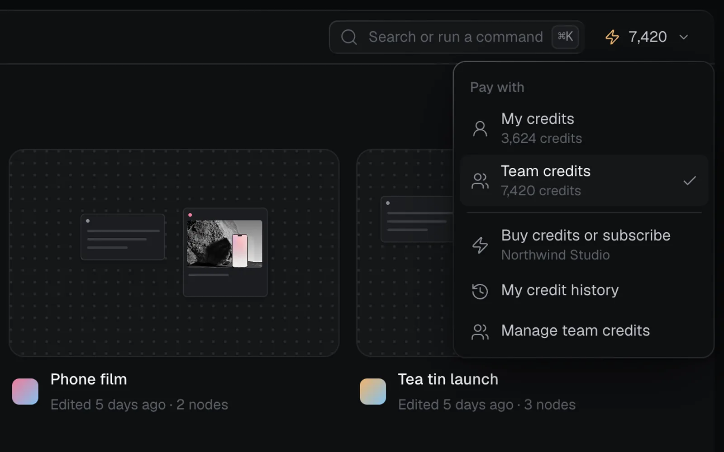Click the Phone film project title

tap(89, 379)
